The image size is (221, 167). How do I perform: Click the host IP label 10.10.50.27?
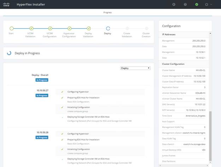point(42,91)
